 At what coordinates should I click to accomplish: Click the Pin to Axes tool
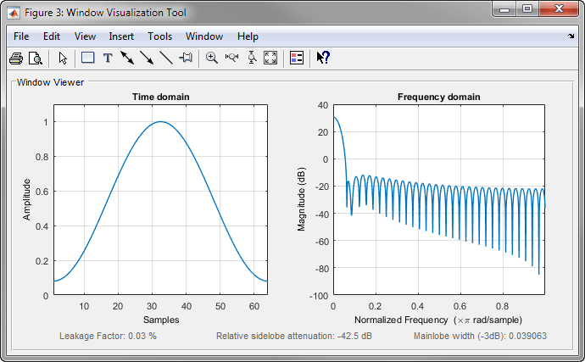186,58
